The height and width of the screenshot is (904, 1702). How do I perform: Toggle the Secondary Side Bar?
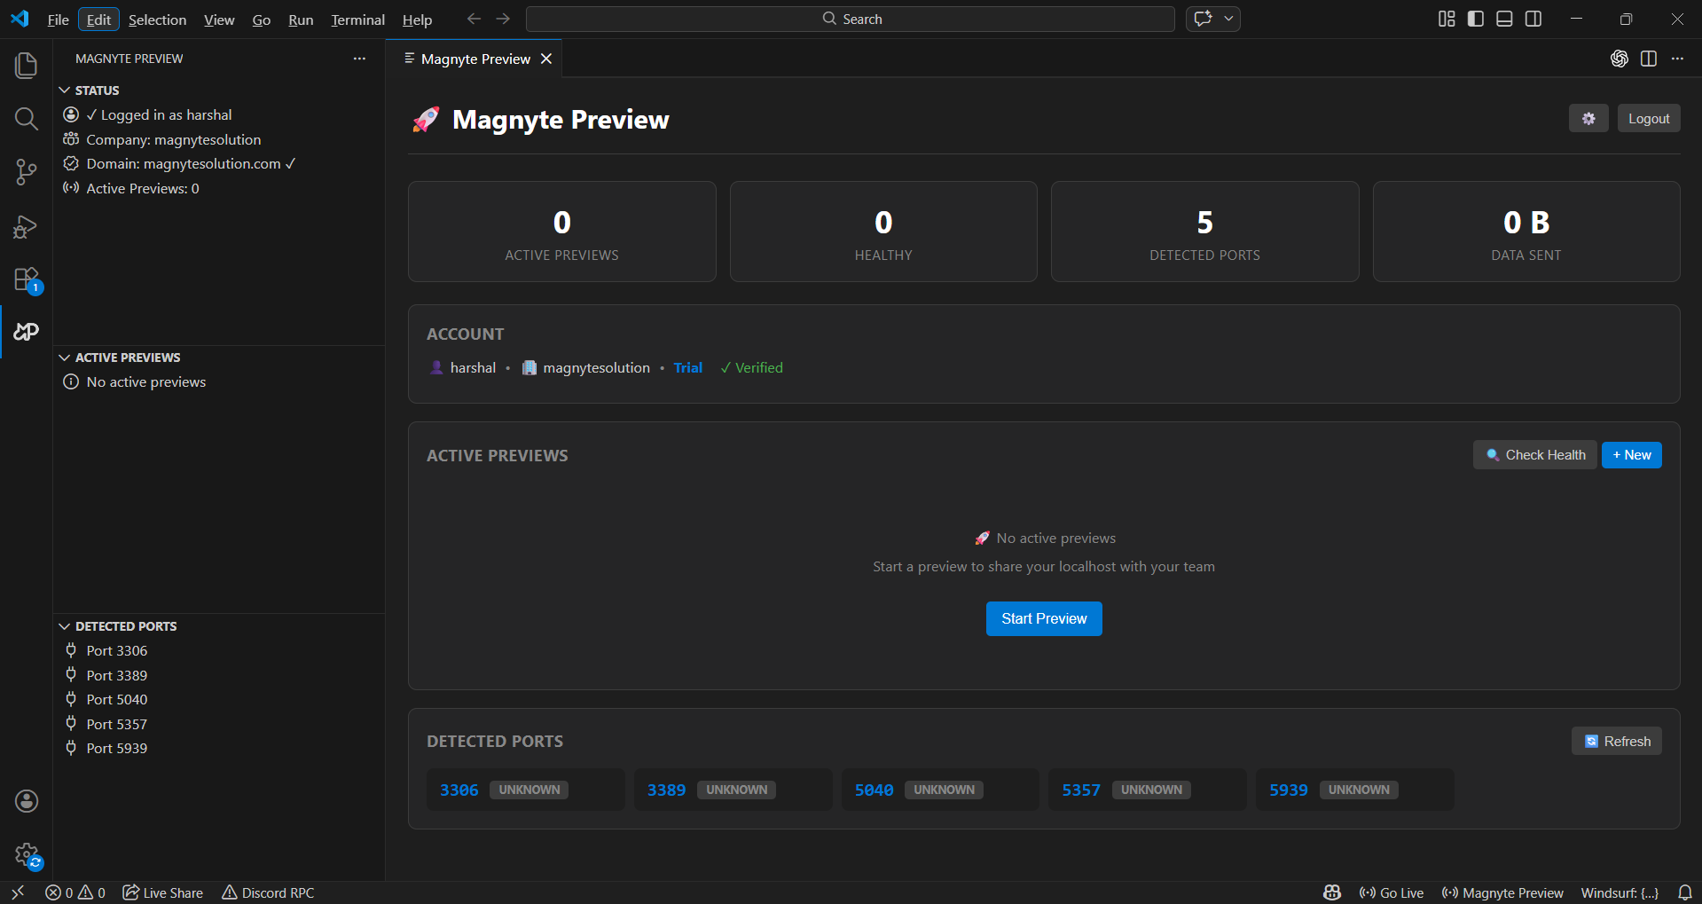click(x=1533, y=19)
